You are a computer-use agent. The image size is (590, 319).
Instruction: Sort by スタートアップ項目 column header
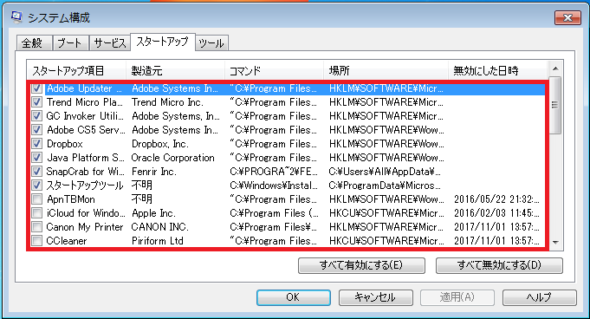(76, 70)
